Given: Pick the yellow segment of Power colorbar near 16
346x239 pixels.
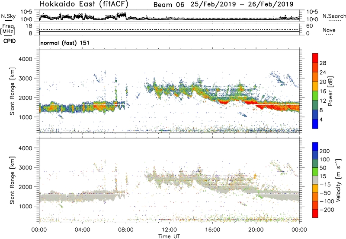Looking at the screenshot, I should click(315, 86).
